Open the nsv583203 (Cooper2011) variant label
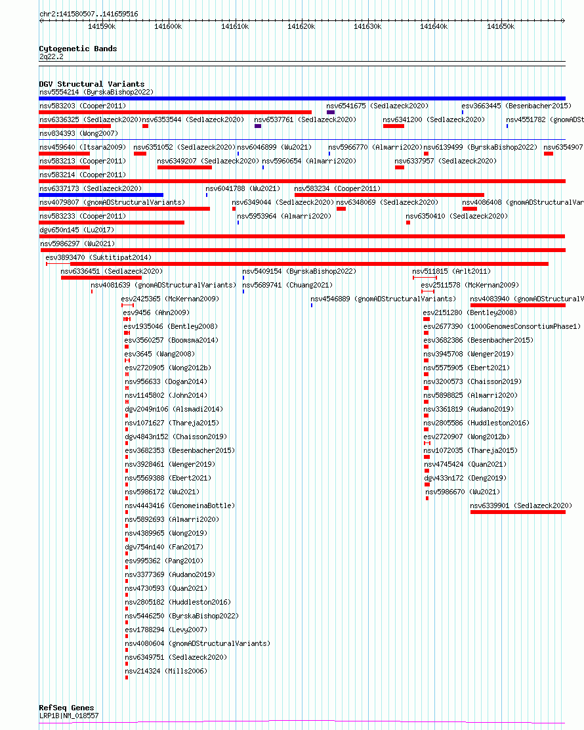Screen dimensions: 584x730 pyautogui.click(x=83, y=106)
